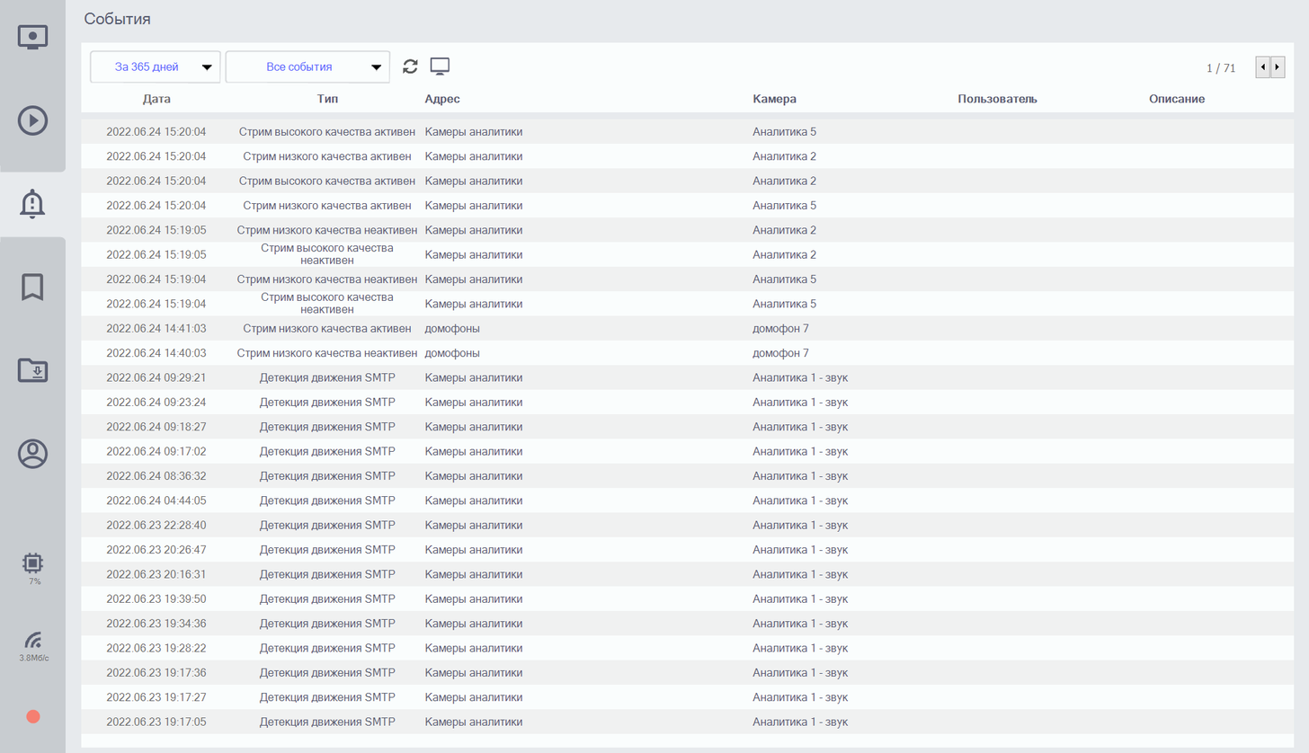
Task: Click the red recording status dot
Action: [x=33, y=716]
